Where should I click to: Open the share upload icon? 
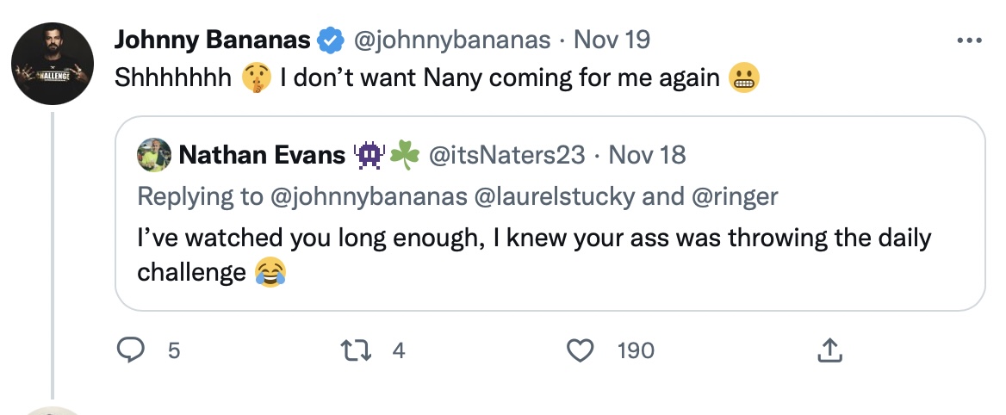click(x=828, y=350)
